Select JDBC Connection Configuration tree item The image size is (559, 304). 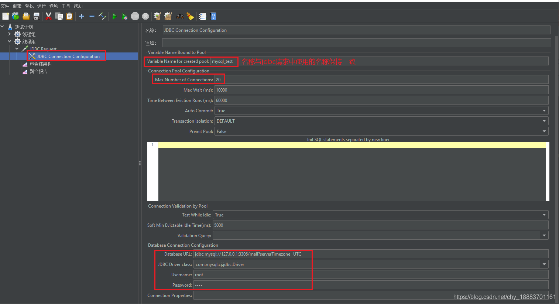(68, 57)
